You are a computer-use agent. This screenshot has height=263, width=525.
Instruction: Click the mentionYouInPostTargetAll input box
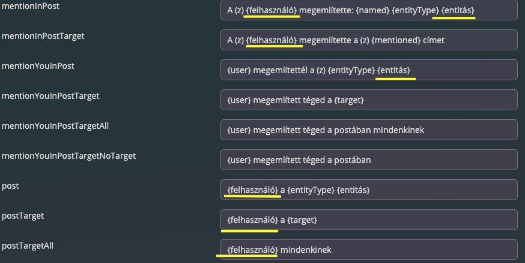[368, 130]
